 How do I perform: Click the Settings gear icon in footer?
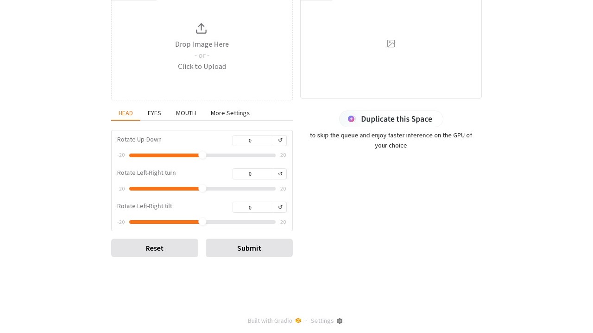point(340,321)
